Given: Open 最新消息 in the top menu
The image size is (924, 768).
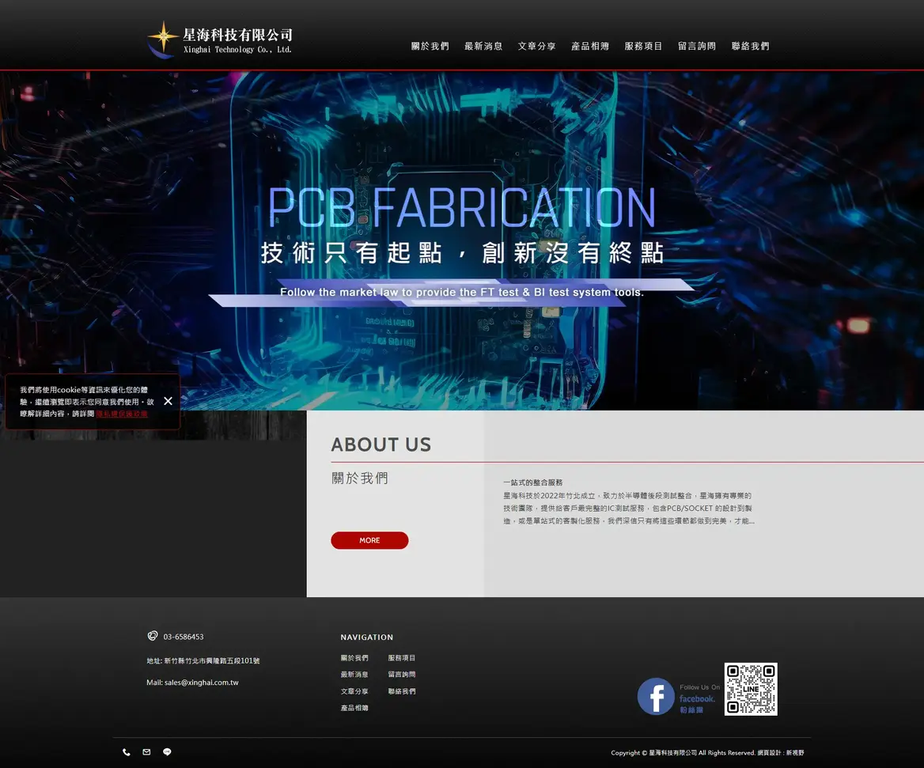Looking at the screenshot, I should pos(483,46).
